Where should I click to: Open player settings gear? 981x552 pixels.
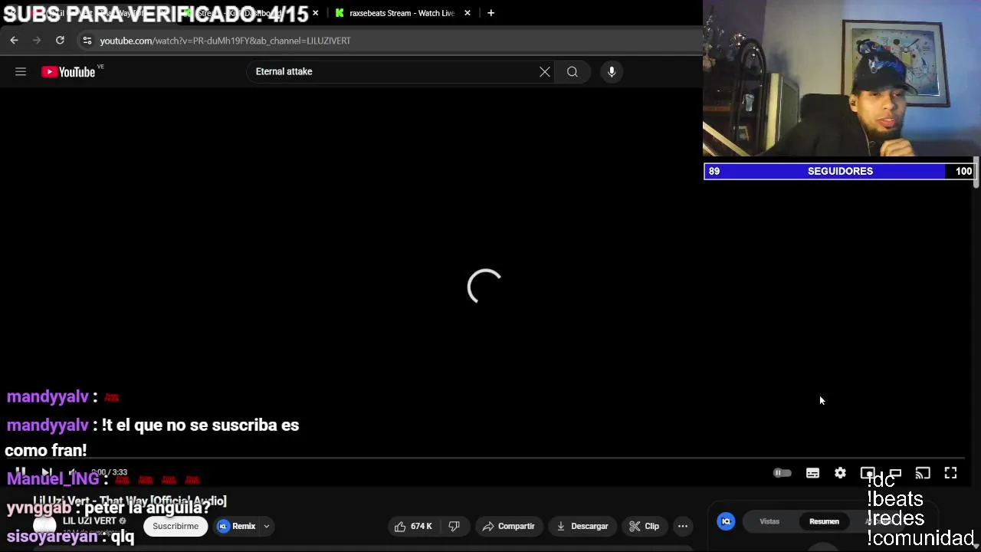pos(840,473)
